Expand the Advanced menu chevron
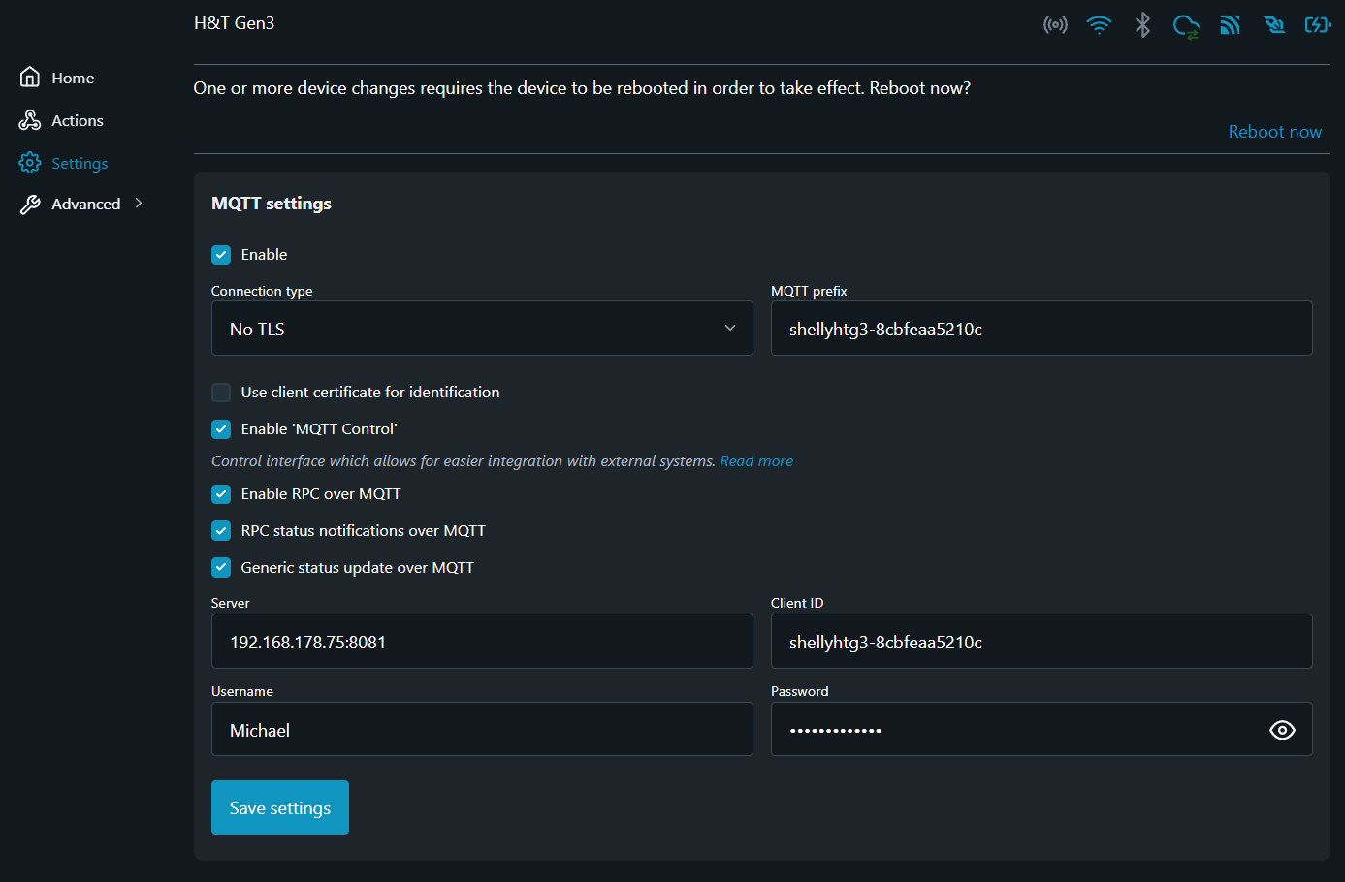Screen dimensions: 1345x882 tap(139, 204)
